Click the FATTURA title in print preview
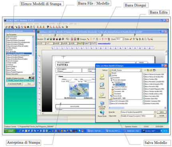Viewport: 172px width, 147px height. point(62,65)
